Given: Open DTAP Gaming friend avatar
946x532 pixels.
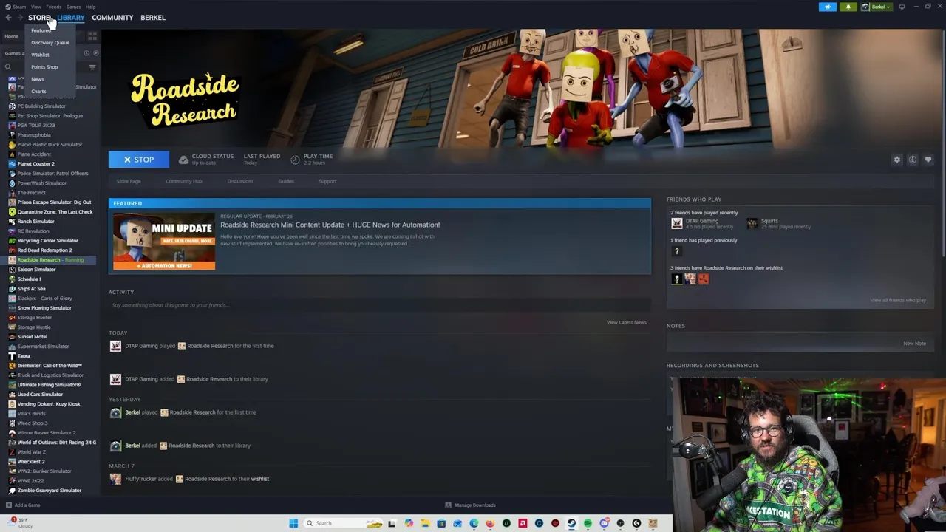Looking at the screenshot, I should (676, 223).
